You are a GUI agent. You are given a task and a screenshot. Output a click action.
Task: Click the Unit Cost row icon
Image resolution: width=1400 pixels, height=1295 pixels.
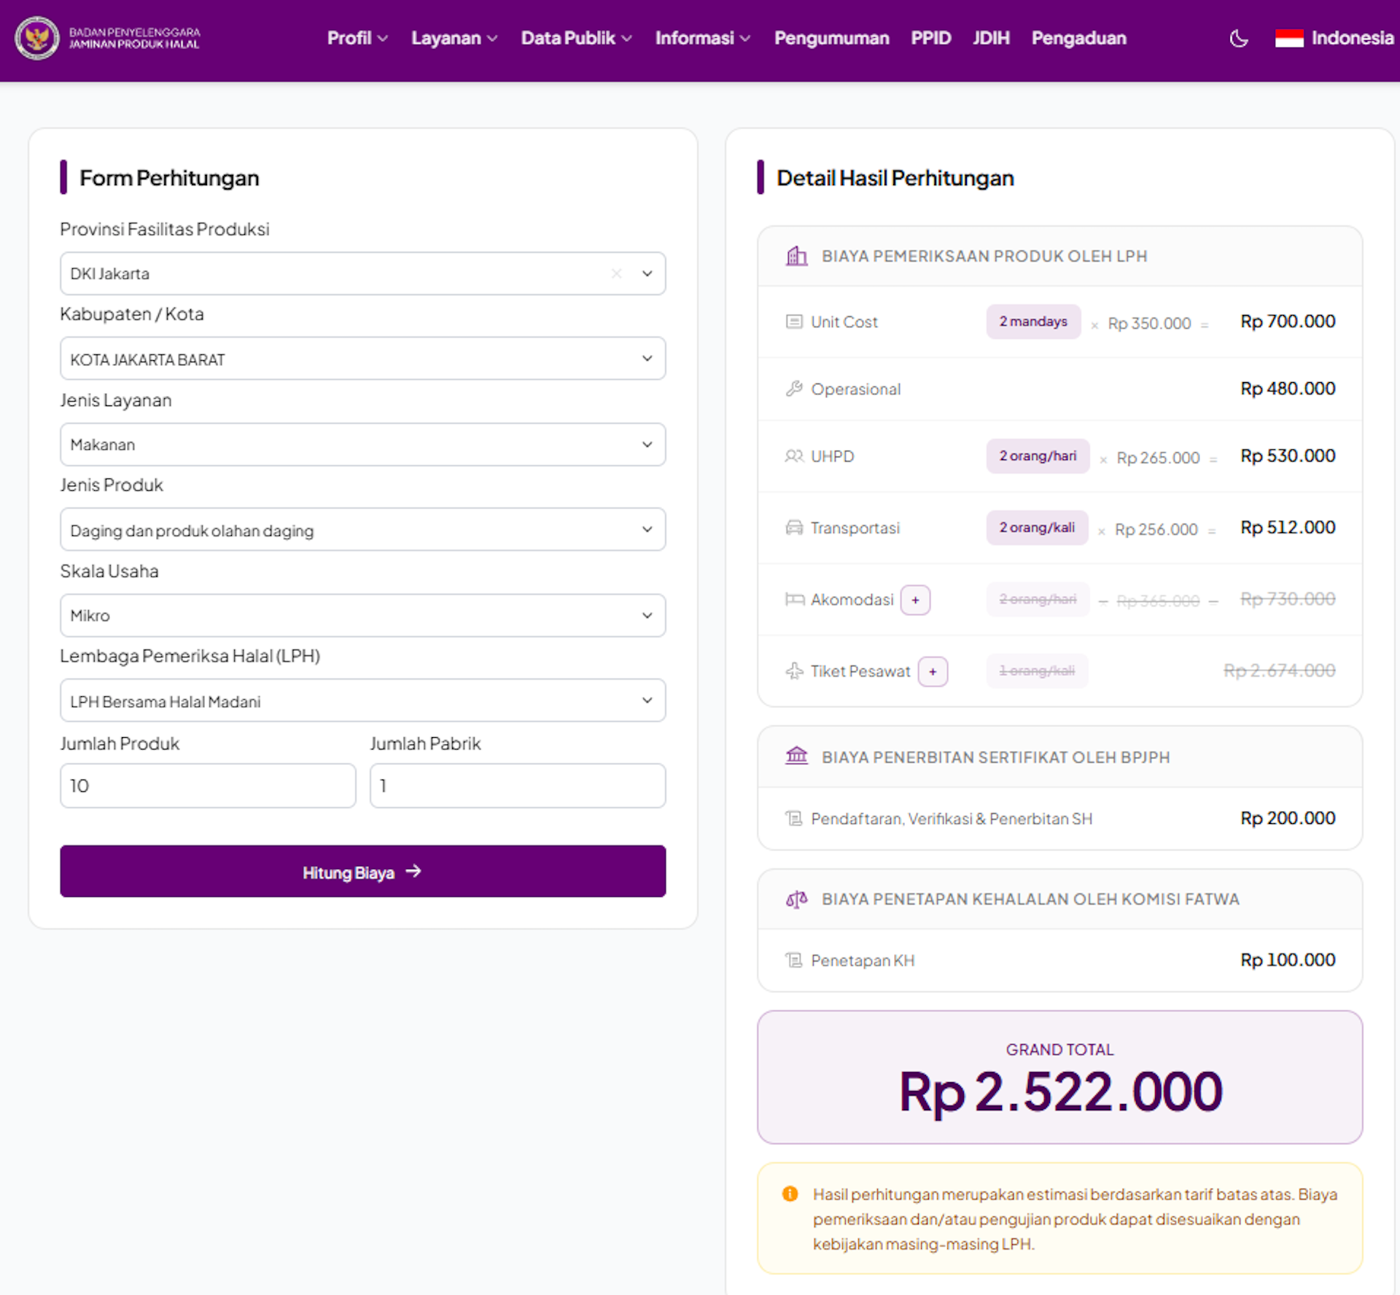(x=794, y=322)
